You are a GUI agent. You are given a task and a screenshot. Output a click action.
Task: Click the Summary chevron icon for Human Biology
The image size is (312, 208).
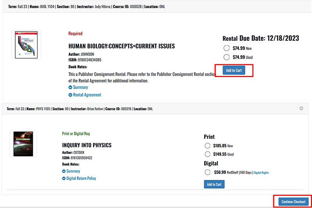[70, 87]
